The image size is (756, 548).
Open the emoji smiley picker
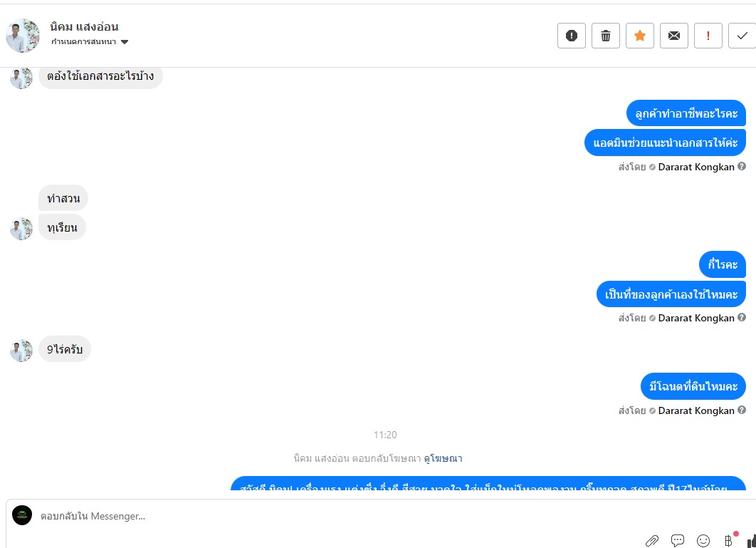[x=703, y=541]
